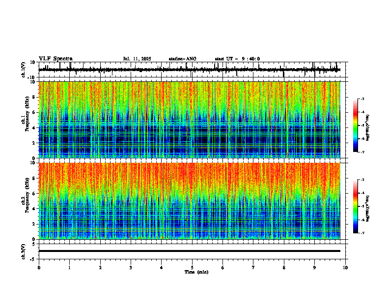Click the "8" kHz tick on ch.1 frequency axis
The height and width of the screenshot is (300, 389).
(34, 97)
